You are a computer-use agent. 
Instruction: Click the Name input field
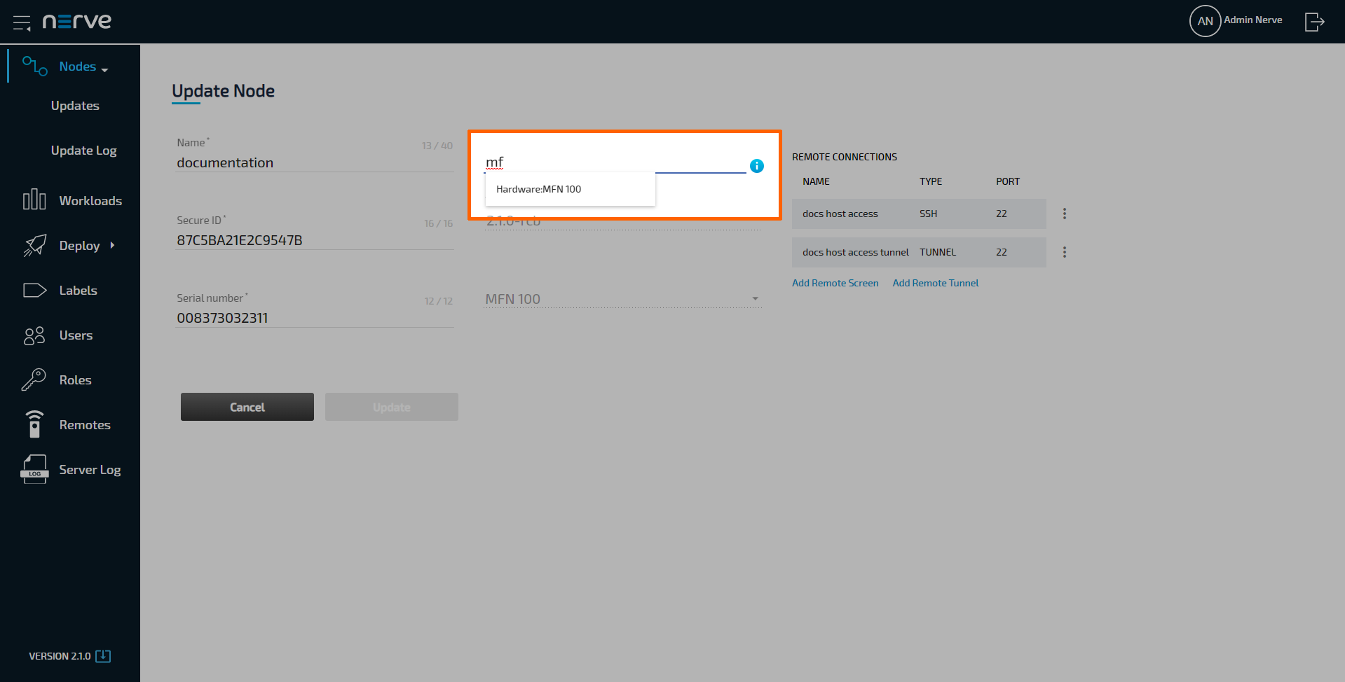(314, 162)
